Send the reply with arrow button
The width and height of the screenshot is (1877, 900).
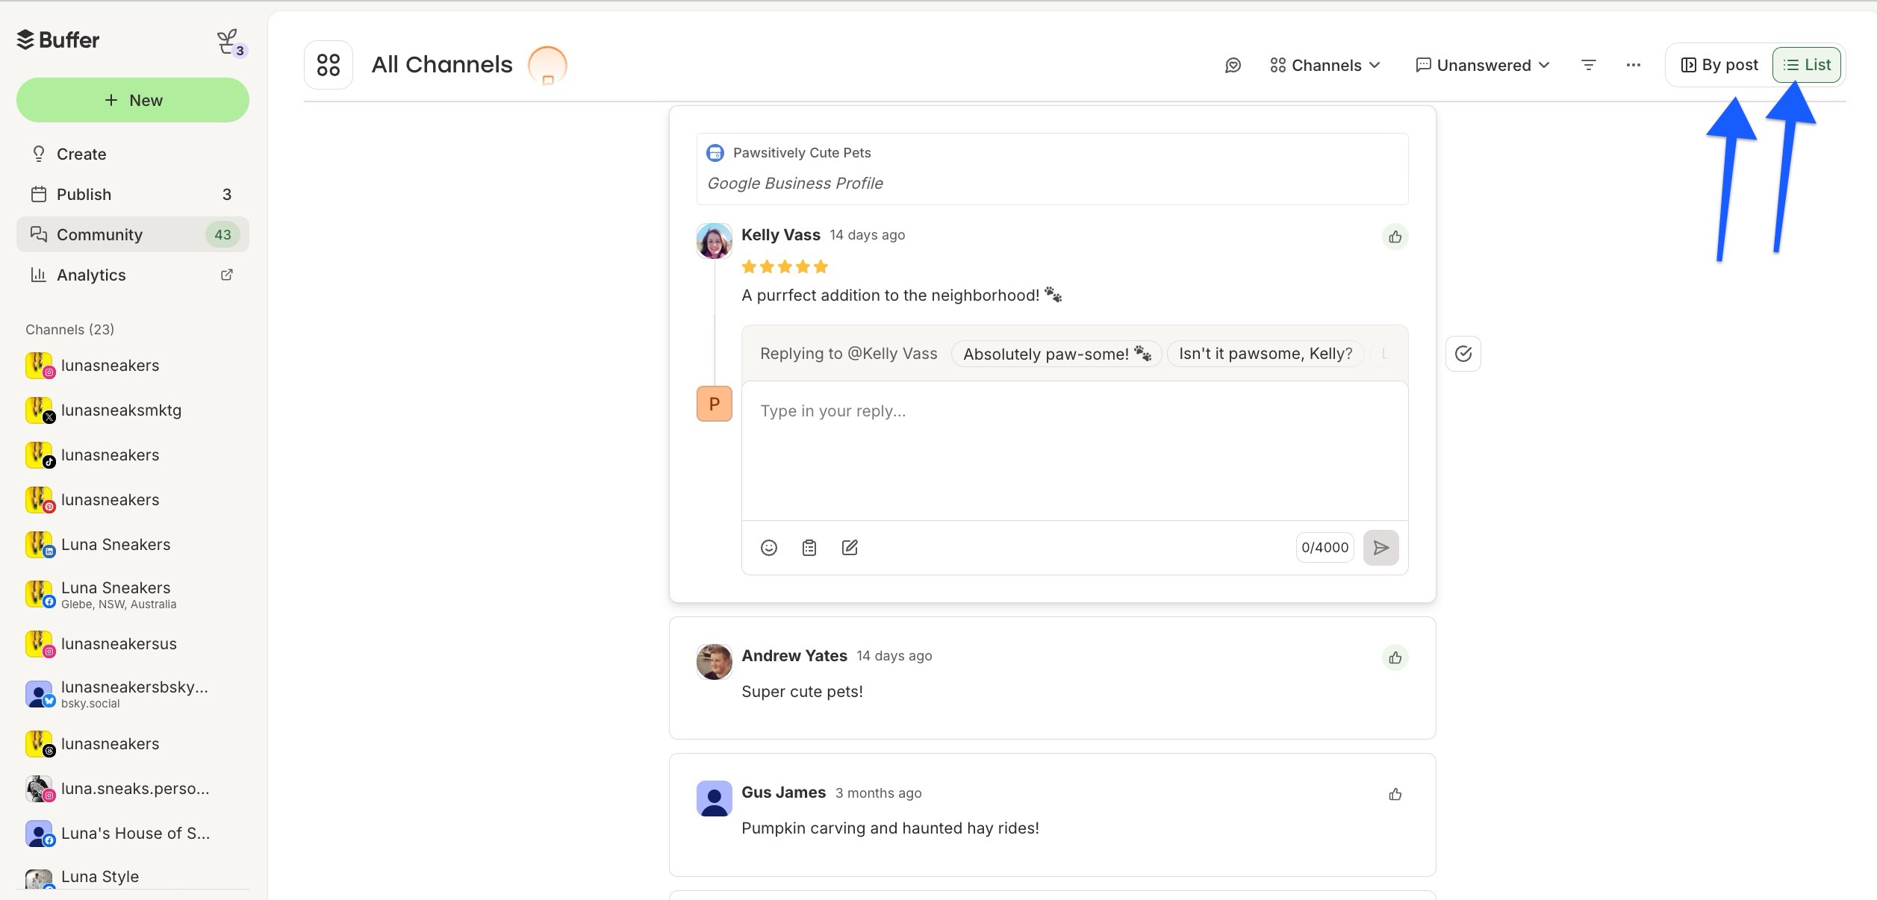(x=1381, y=548)
